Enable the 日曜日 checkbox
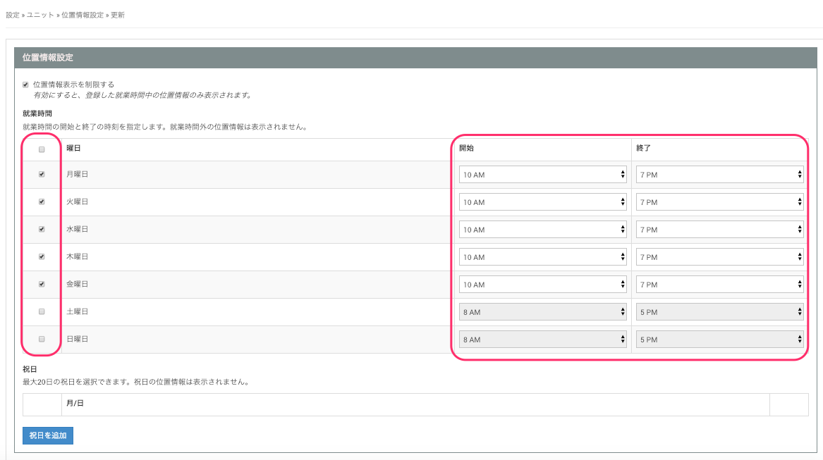 [x=42, y=339]
